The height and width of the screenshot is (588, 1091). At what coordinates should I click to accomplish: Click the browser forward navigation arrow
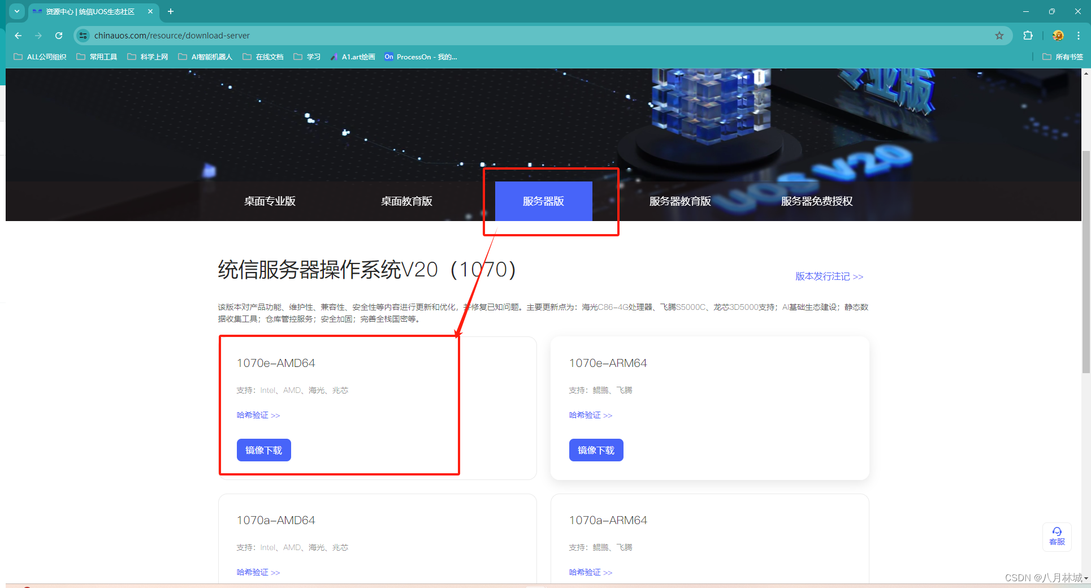coord(38,35)
